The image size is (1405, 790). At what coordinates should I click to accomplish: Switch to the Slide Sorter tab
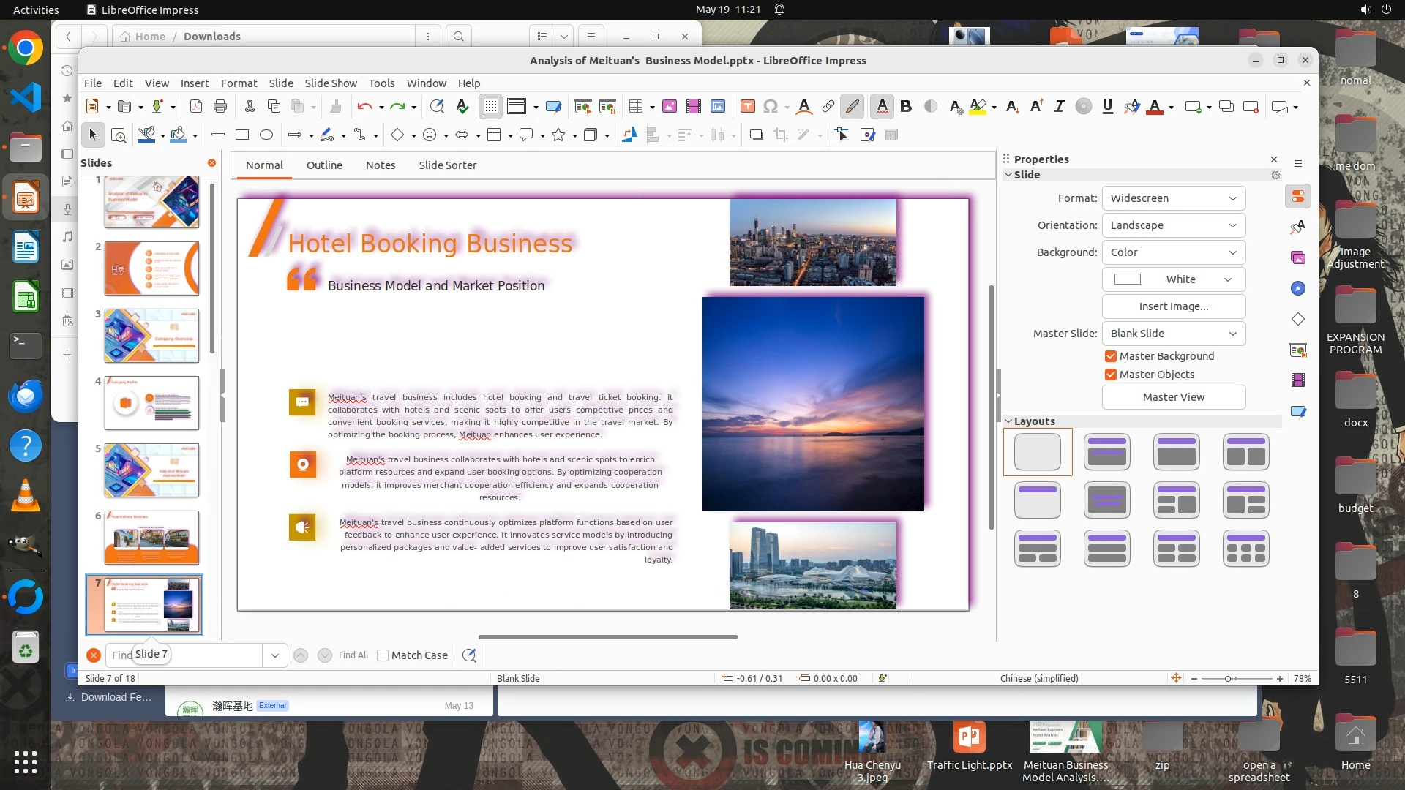(447, 165)
